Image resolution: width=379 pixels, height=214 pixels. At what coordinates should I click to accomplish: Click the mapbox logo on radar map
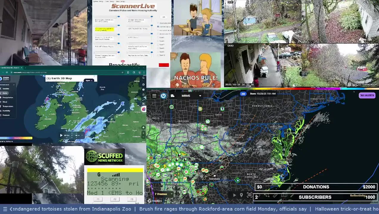[x=155, y=201]
